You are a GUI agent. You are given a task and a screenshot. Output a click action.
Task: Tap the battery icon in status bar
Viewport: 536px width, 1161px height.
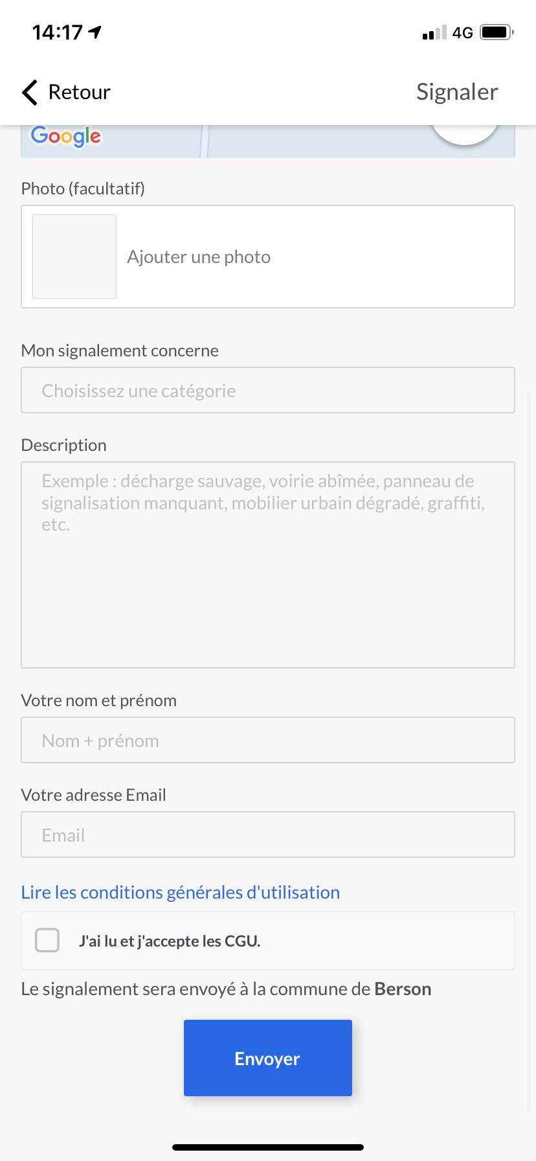click(497, 32)
